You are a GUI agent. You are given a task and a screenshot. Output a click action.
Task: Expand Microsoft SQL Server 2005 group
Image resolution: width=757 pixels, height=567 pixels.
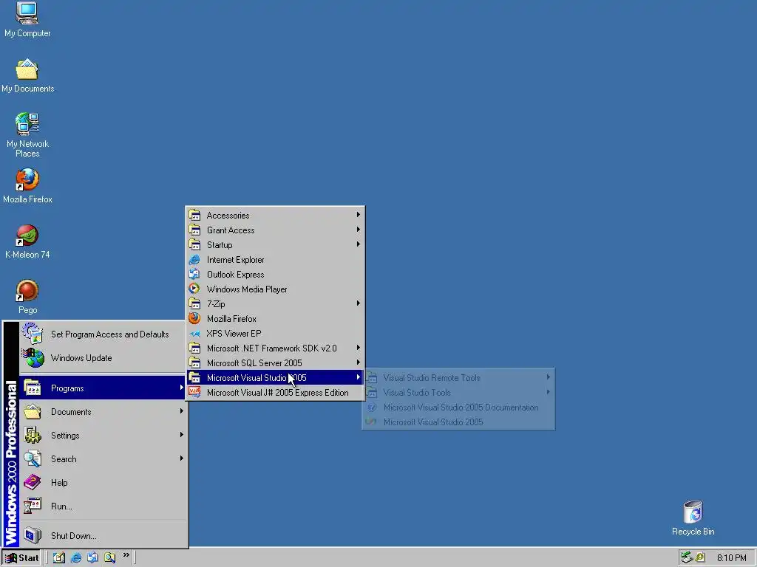(275, 363)
